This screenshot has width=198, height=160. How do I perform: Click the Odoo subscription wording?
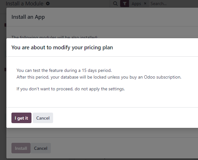[162, 77]
